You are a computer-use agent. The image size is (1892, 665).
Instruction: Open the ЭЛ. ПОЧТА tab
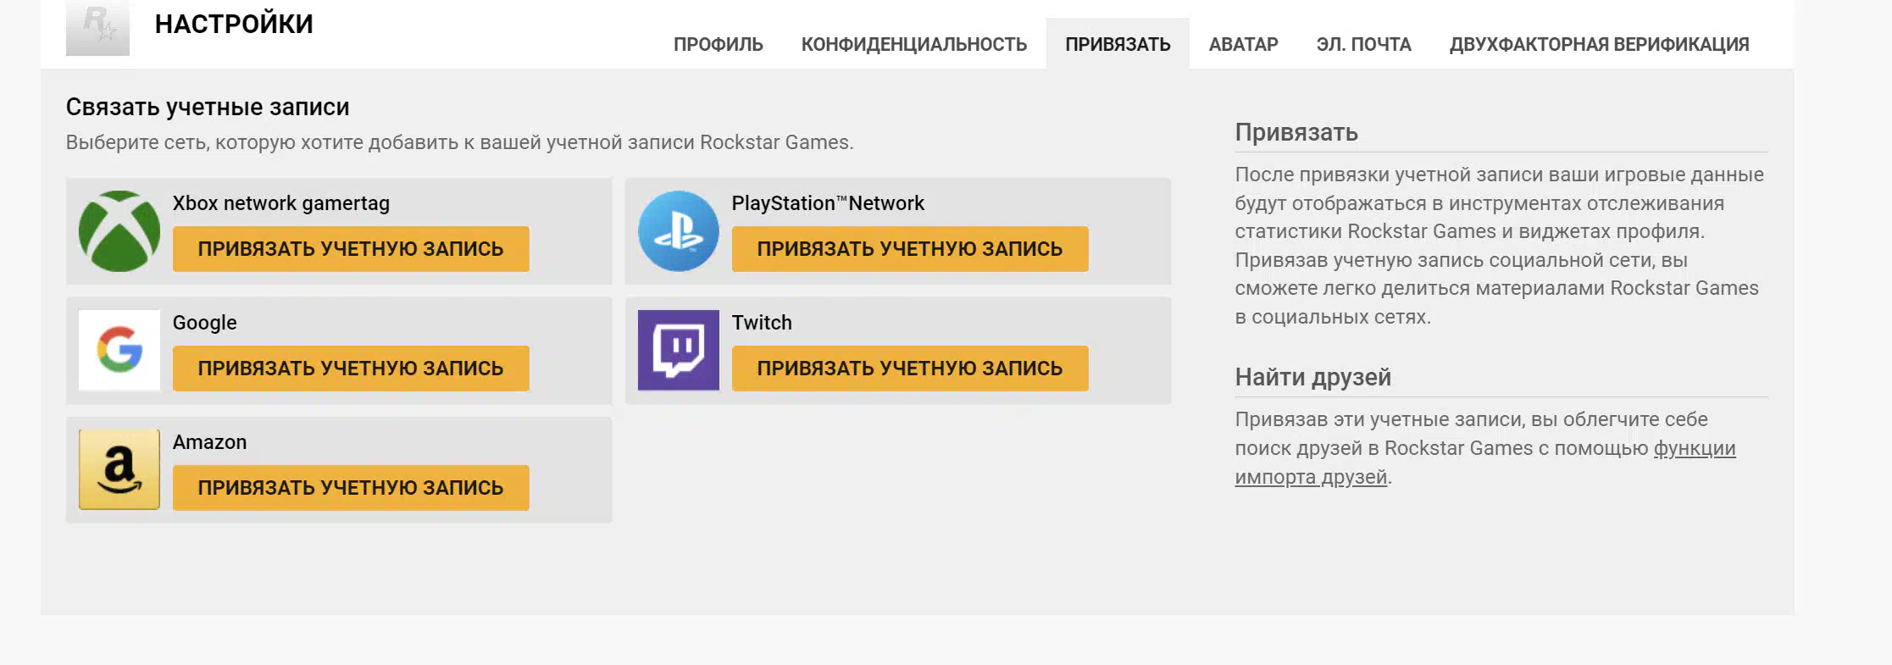click(1363, 44)
